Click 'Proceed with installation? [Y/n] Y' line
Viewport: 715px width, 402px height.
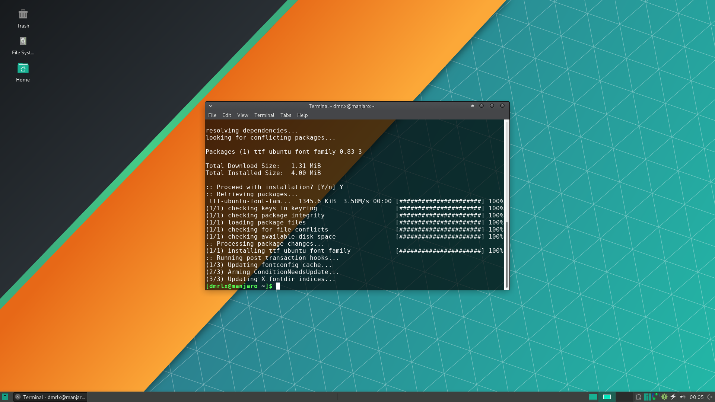[x=274, y=187]
